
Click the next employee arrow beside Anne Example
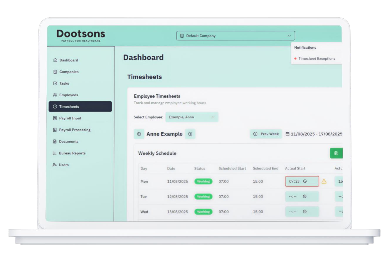190,134
